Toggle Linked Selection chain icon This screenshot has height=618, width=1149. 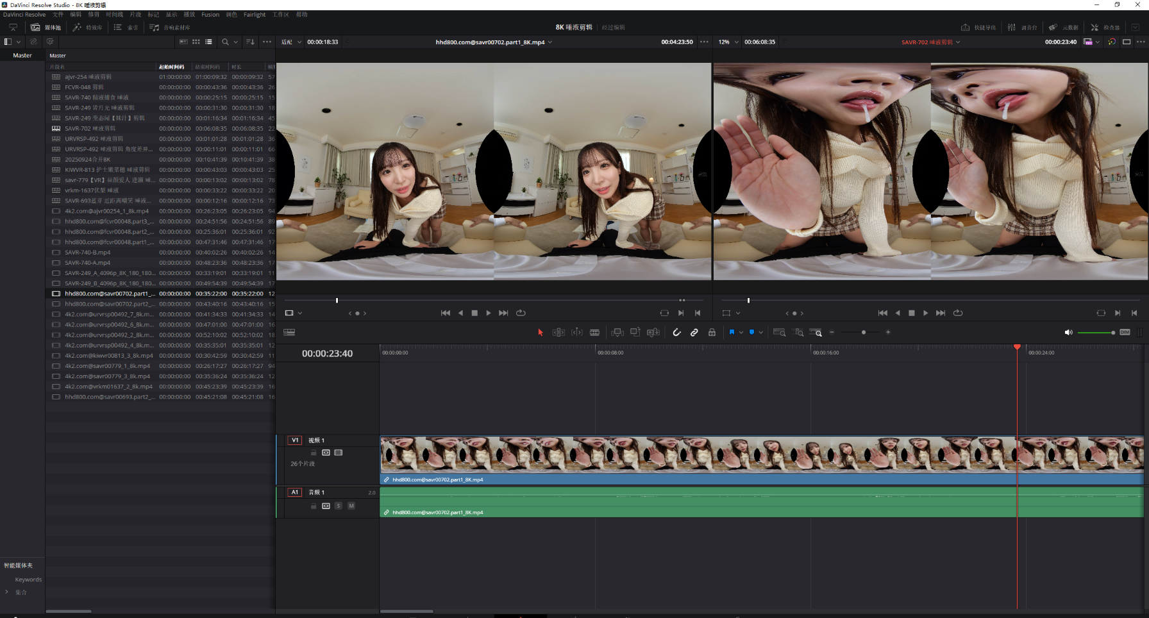point(694,332)
